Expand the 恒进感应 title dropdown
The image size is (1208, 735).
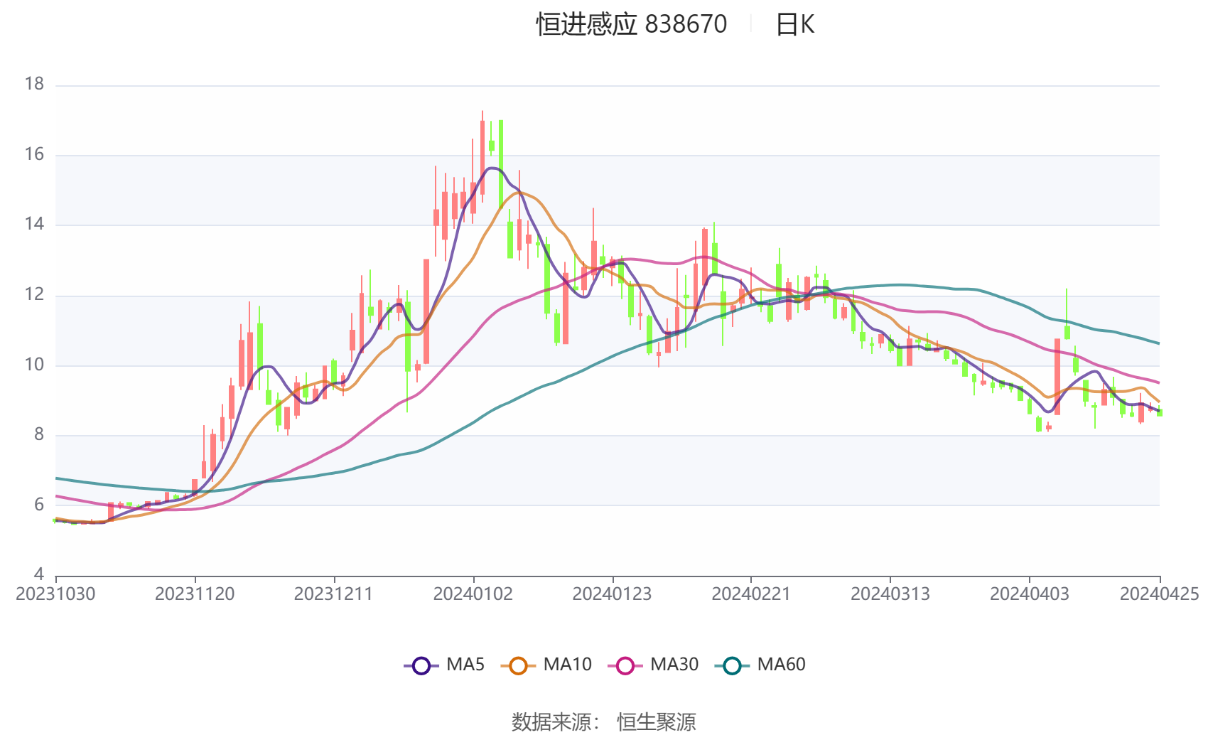[x=583, y=24]
